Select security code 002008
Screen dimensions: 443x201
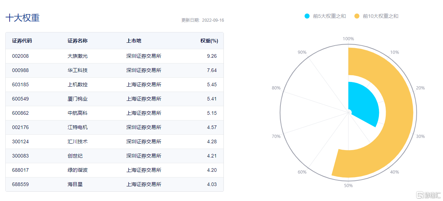[20, 56]
